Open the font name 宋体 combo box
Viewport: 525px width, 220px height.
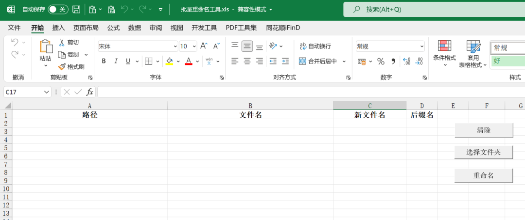[138, 47]
